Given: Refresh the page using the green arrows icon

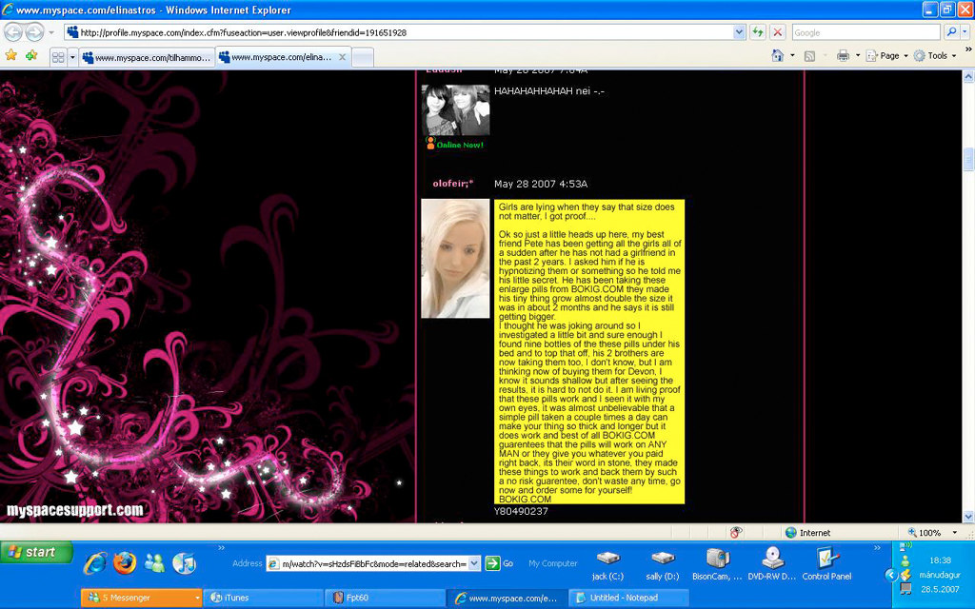Looking at the screenshot, I should pyautogui.click(x=757, y=32).
